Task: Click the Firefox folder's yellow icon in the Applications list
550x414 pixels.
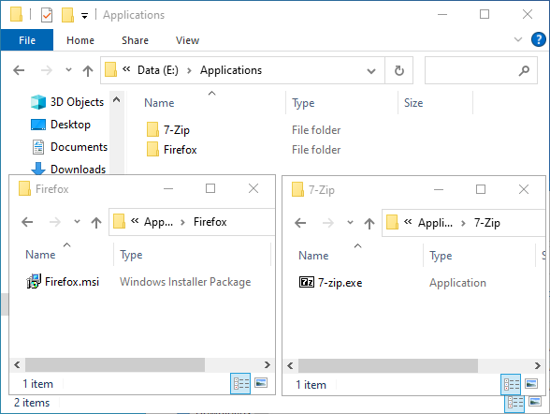Action: (x=152, y=149)
